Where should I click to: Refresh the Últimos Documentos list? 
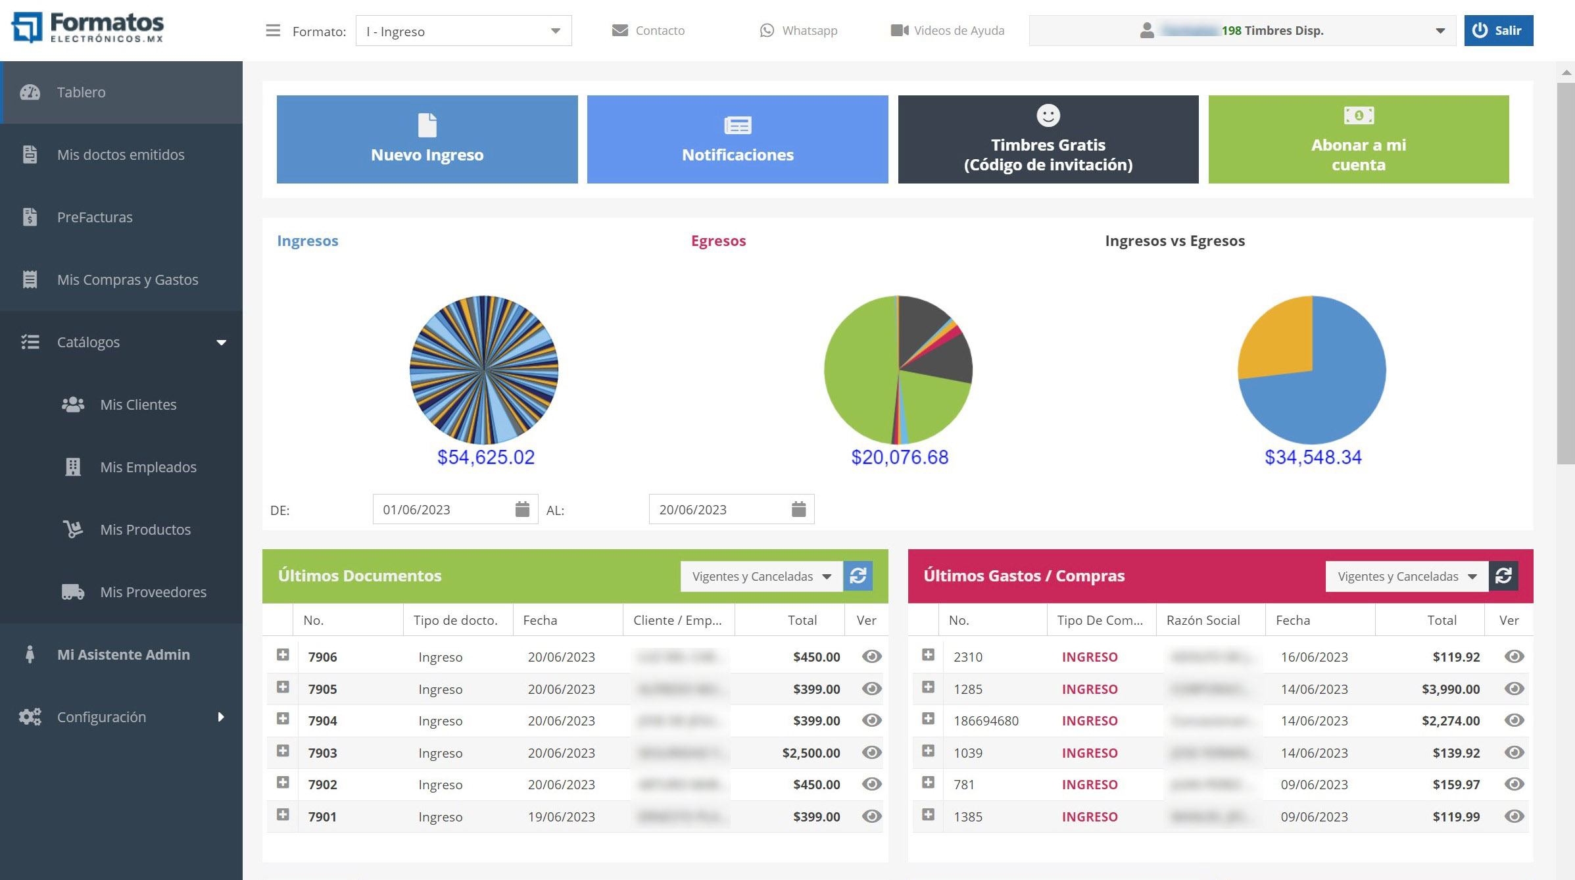point(858,576)
